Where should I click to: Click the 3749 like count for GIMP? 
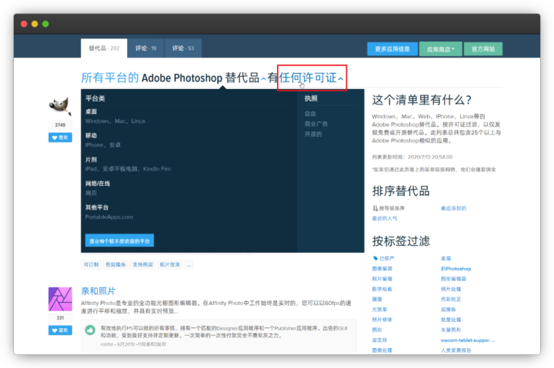(x=60, y=125)
